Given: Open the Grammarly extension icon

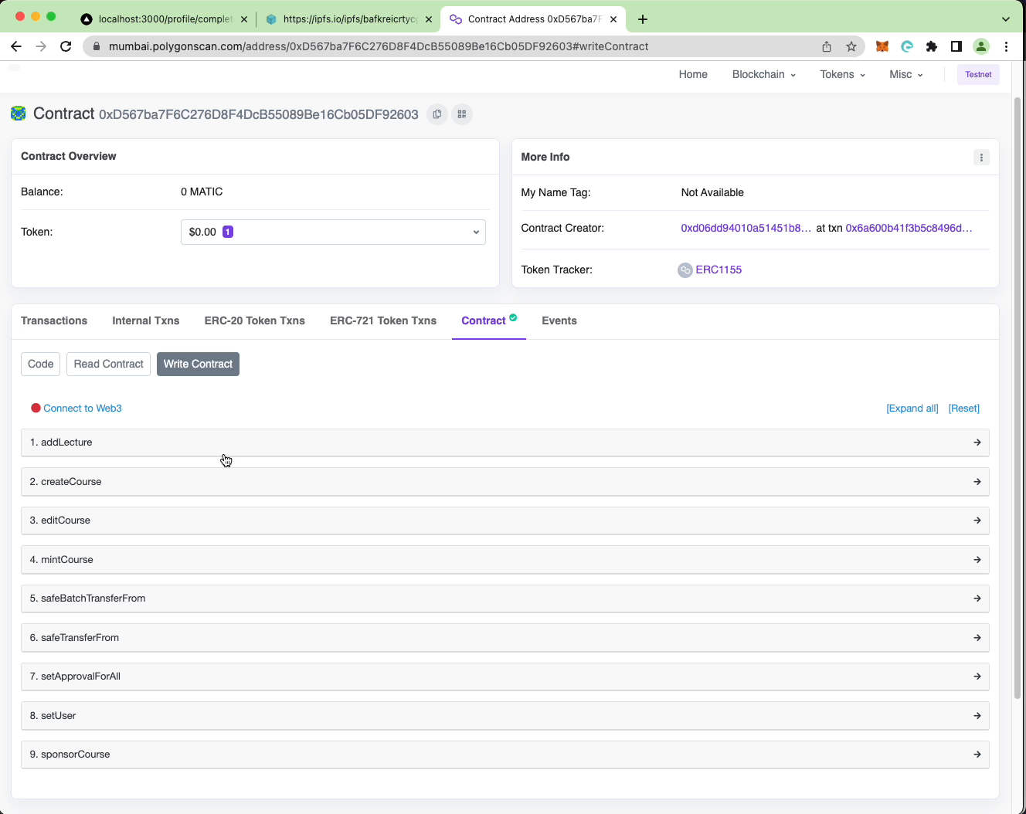Looking at the screenshot, I should click(907, 46).
